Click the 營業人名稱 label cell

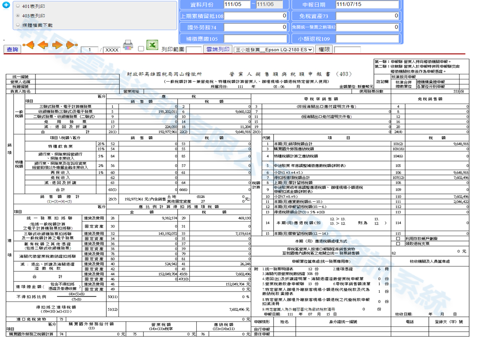pos(20,82)
